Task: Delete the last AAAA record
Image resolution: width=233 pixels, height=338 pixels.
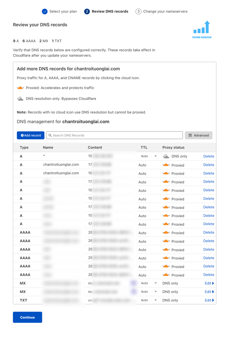Action: tap(209, 275)
